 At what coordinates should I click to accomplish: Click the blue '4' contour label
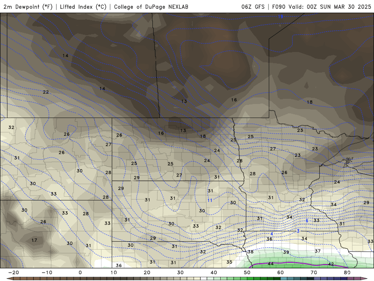pos(272,234)
